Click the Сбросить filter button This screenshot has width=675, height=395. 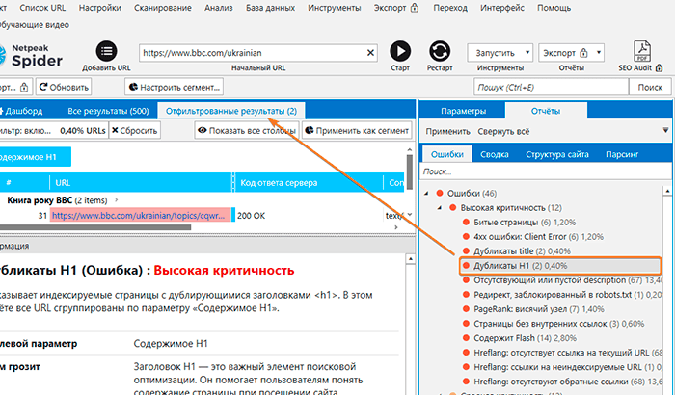(135, 130)
